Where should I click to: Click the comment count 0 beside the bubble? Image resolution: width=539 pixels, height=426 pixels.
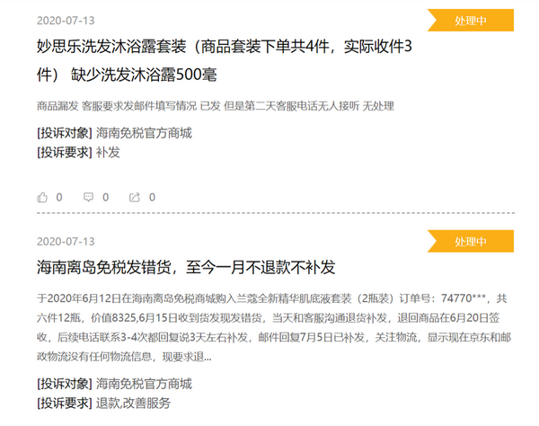pos(105,198)
